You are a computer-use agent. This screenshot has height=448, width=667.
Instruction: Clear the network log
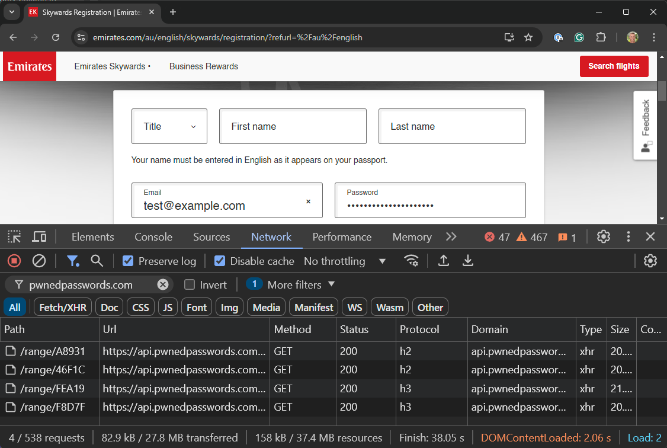point(39,261)
